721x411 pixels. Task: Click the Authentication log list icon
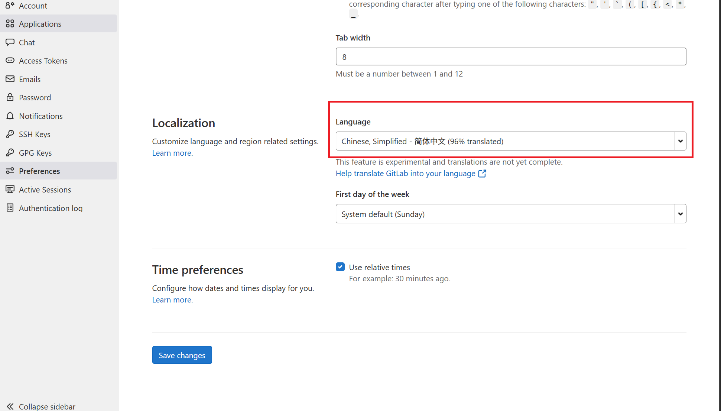point(10,208)
